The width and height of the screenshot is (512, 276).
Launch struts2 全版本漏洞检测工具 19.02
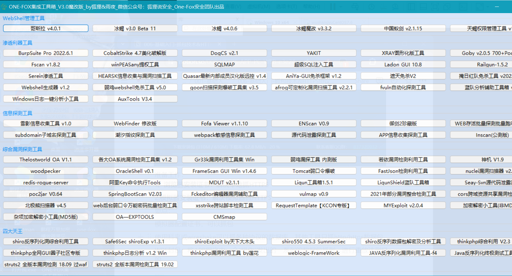coord(135,265)
